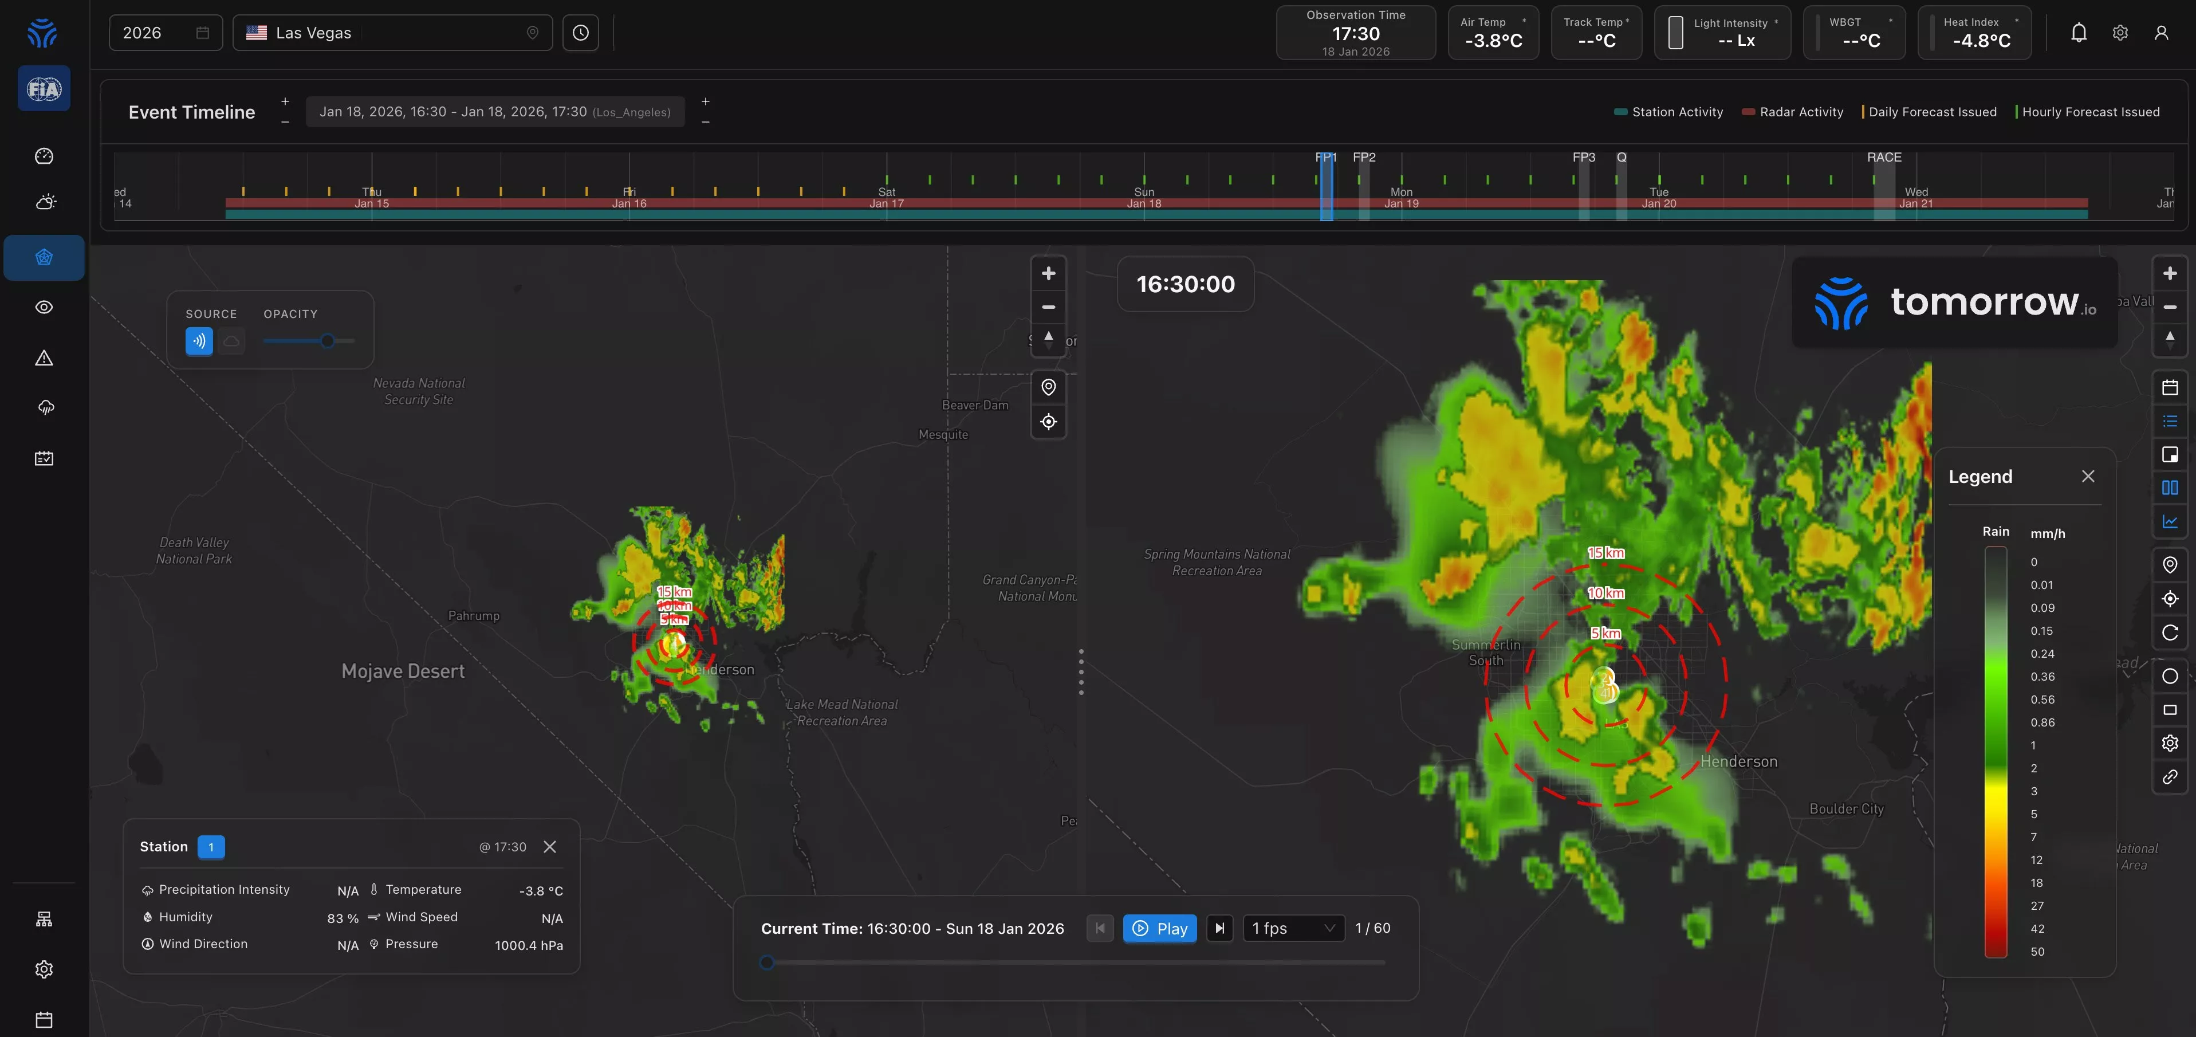Click the rain legend color gradient bar
This screenshot has height=1037, width=2196.
click(x=1995, y=751)
